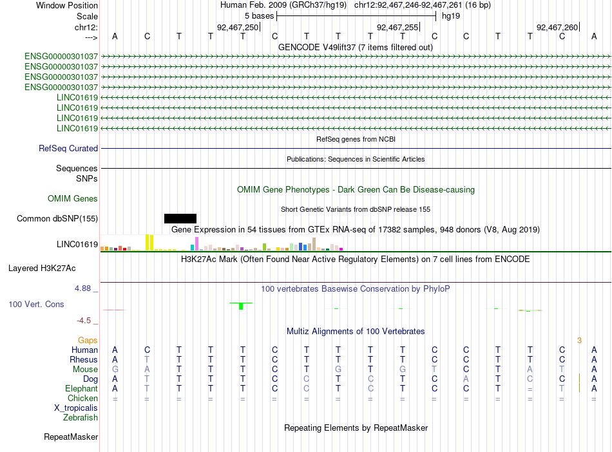Viewport: 612px width, 452px height.
Task: Click the Common dbSNP(155) track label
Action: (x=57, y=219)
